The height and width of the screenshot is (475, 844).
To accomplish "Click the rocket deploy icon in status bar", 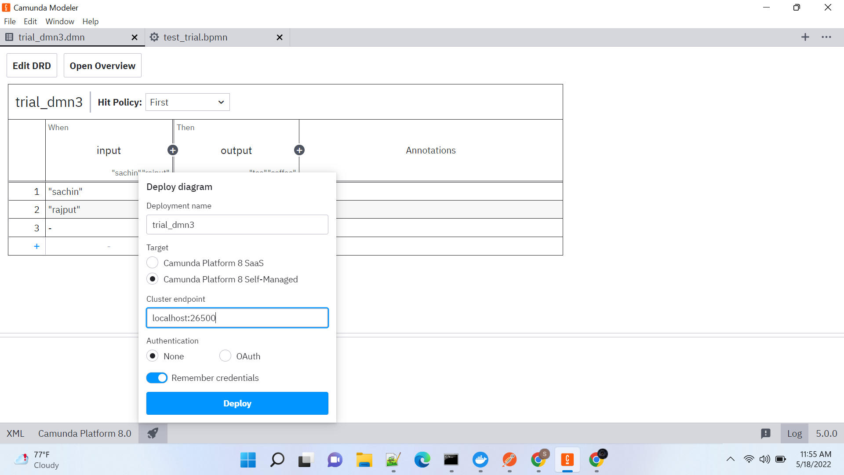I will [x=153, y=433].
